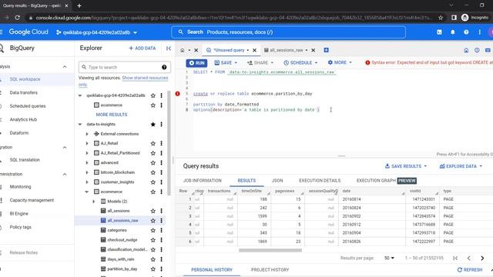Image resolution: width=493 pixels, height=277 pixels.
Task: Open Cloud Shell from the top bar
Action: (x=439, y=32)
